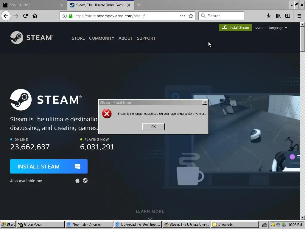305x229 pixels.
Task: Click the large STEAM logo above the tagline
Action: tap(46, 100)
